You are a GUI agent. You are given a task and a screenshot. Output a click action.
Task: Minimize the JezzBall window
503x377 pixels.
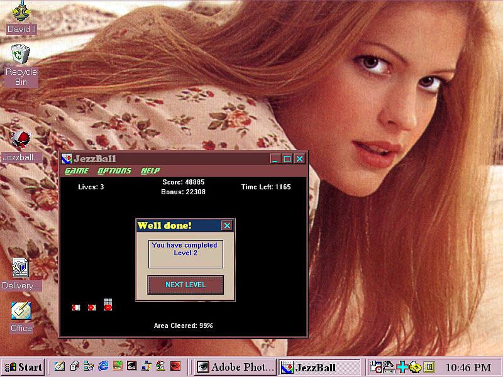click(275, 159)
